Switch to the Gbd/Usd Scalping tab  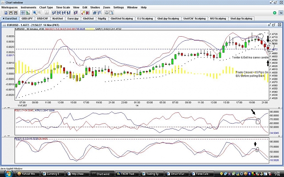122,19
